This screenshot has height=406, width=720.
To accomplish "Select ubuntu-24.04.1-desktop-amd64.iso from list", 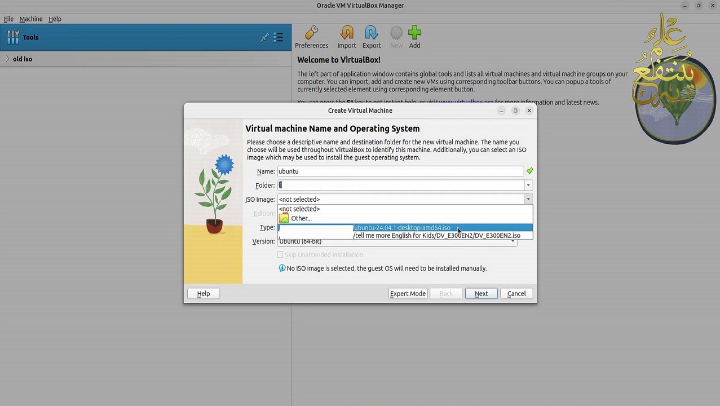I will (x=405, y=228).
